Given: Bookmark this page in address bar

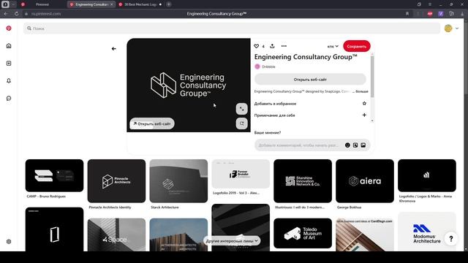Looking at the screenshot, I should click(x=407, y=14).
